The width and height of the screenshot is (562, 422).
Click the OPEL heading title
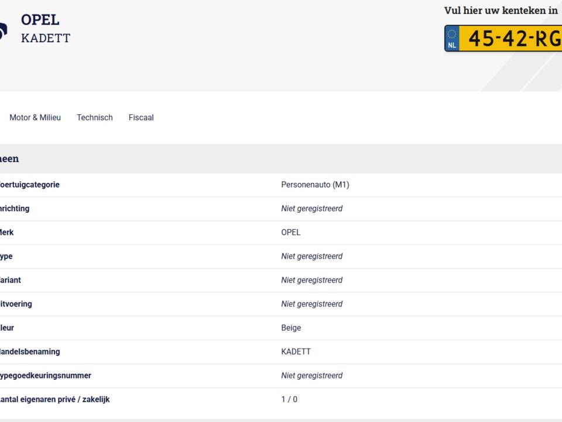pyautogui.click(x=40, y=20)
